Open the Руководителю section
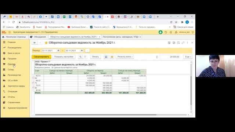 pyautogui.click(x=15, y=48)
